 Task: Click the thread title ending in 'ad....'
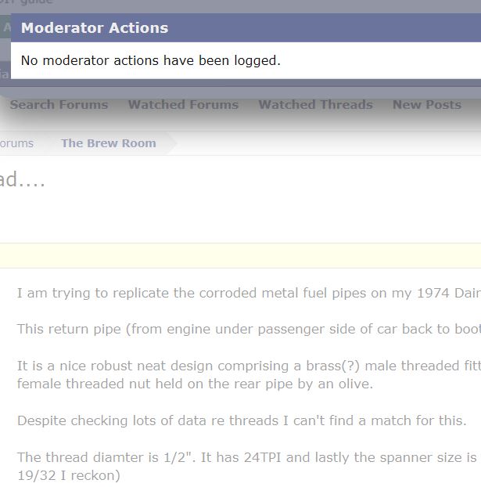[23, 181]
